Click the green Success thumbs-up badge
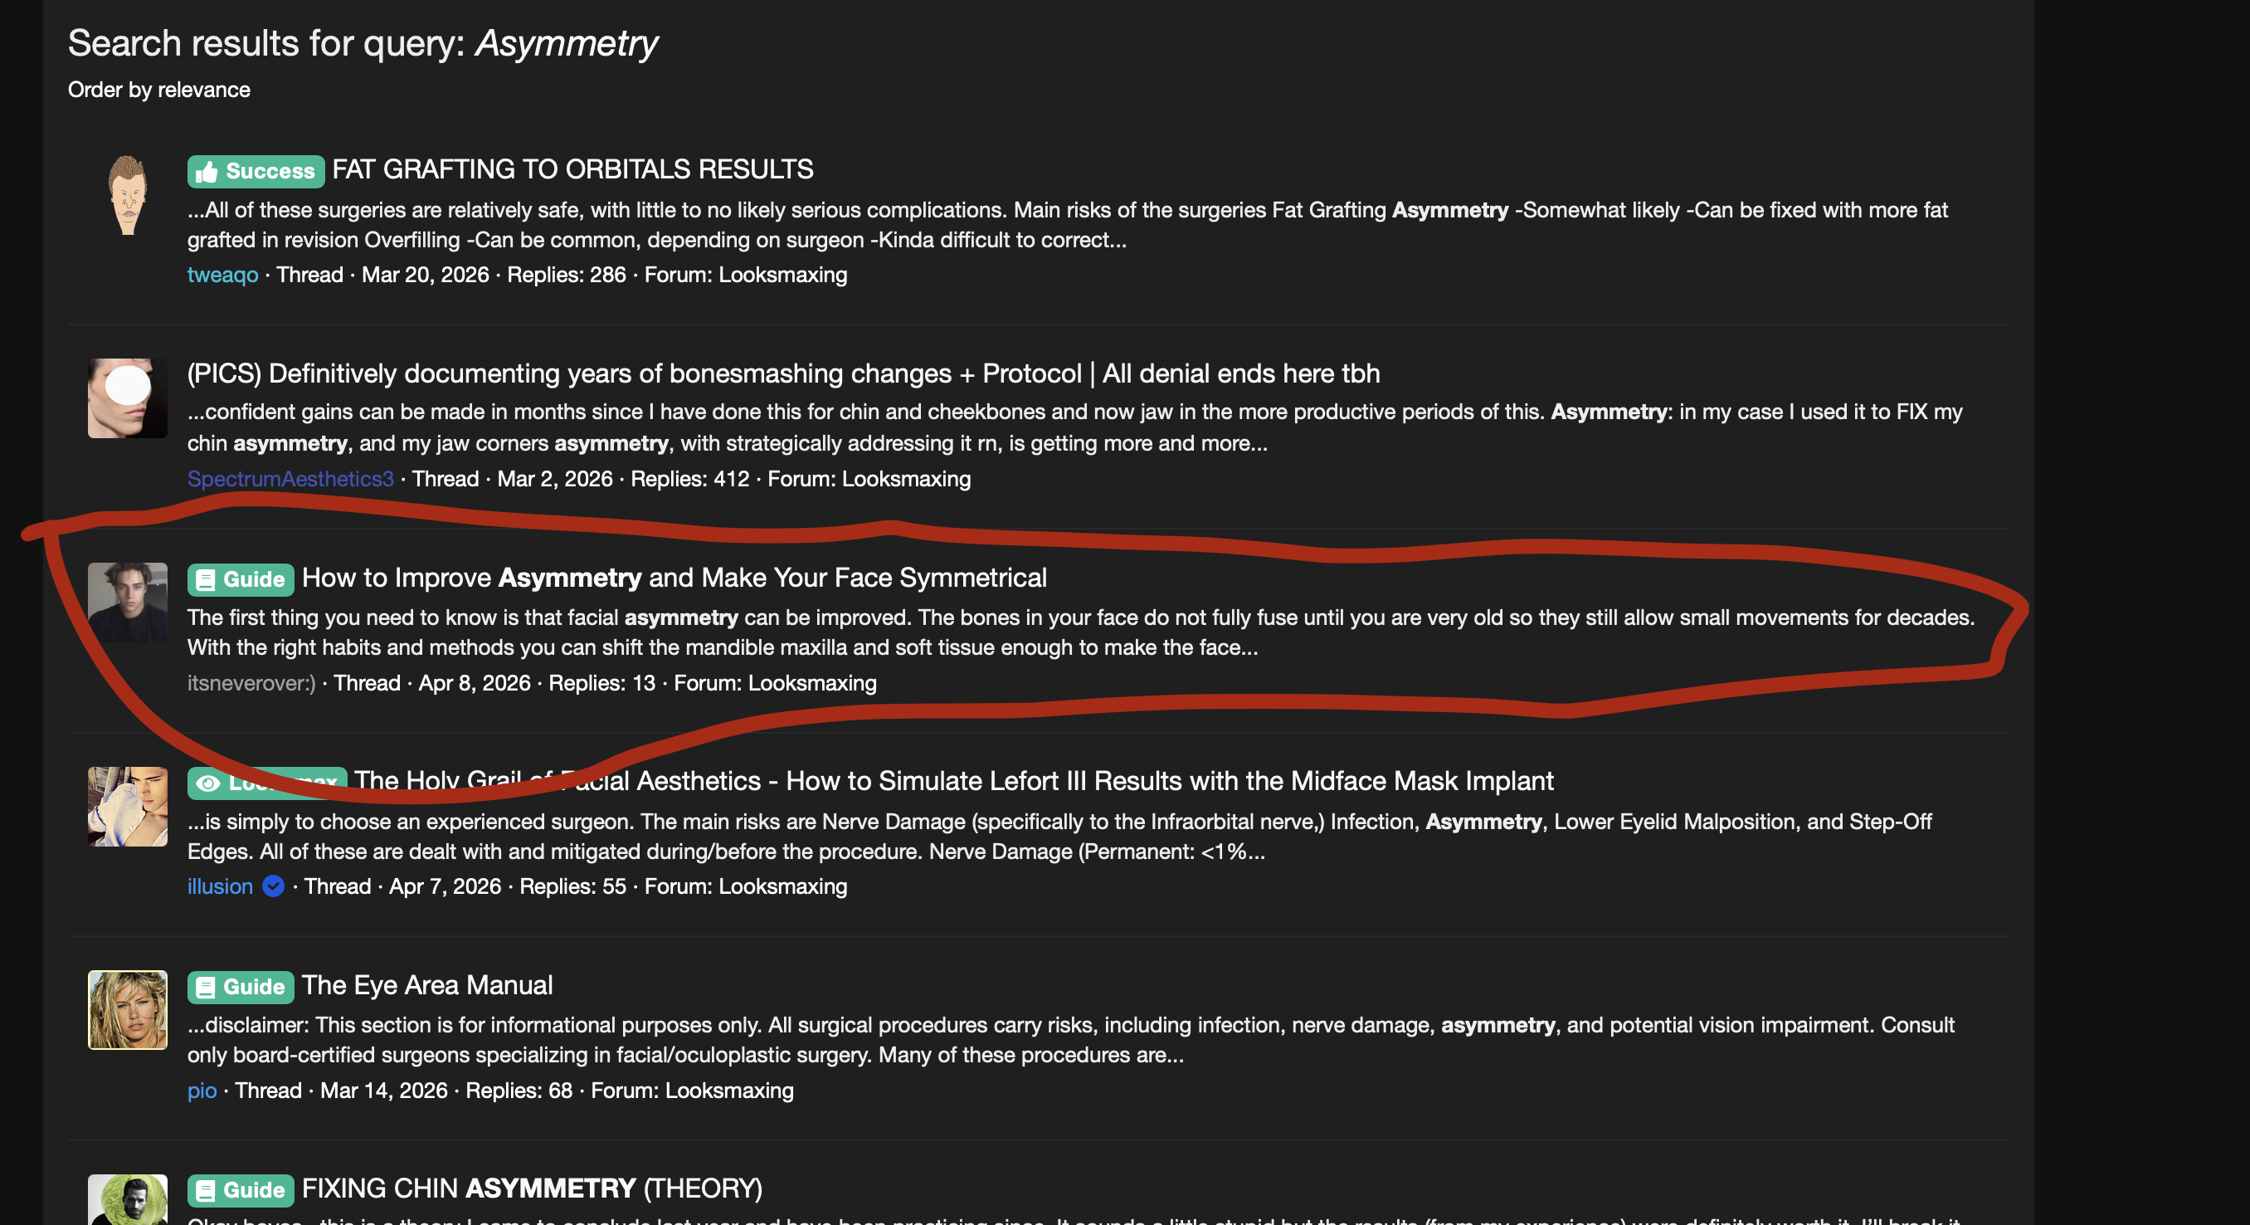 (255, 171)
